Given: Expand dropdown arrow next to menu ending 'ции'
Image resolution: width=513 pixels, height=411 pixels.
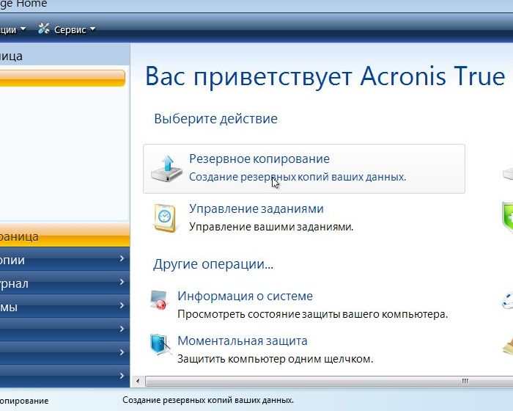Looking at the screenshot, I should [x=23, y=29].
